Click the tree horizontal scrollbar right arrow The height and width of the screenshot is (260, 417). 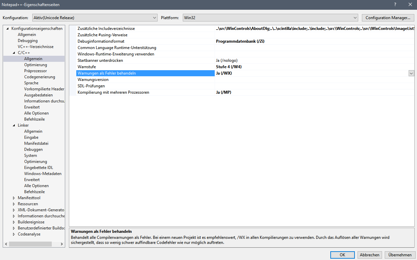click(62, 244)
